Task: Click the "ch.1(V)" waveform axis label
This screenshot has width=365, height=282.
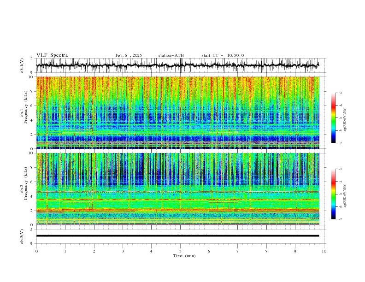Action: pos(22,65)
